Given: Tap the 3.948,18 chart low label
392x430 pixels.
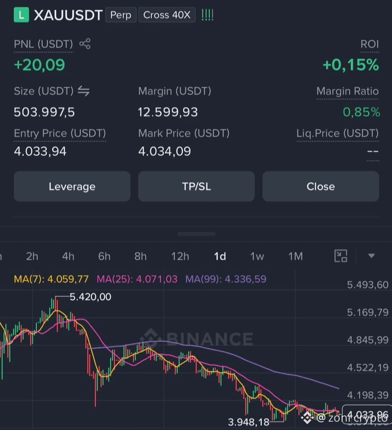Looking at the screenshot, I should (248, 422).
